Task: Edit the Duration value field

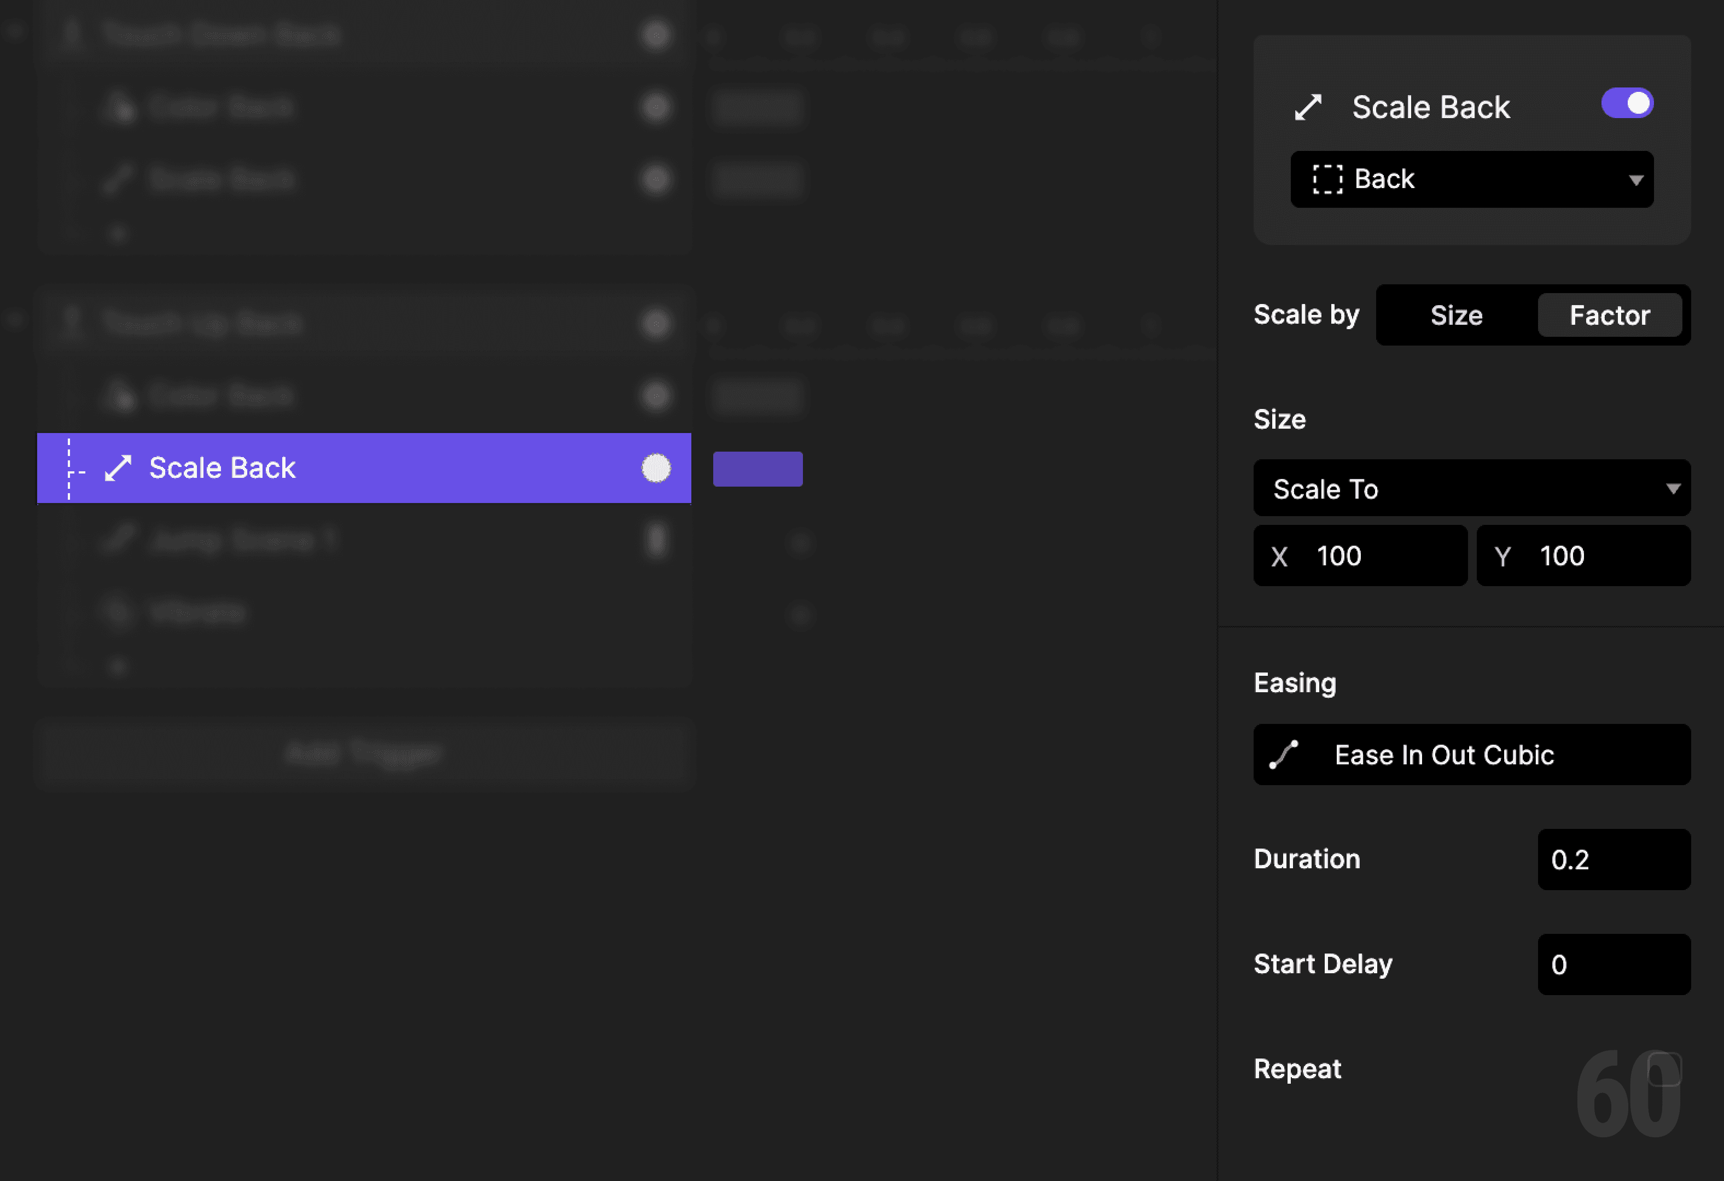Action: (1614, 860)
